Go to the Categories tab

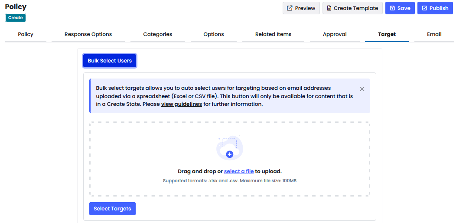pos(158,34)
